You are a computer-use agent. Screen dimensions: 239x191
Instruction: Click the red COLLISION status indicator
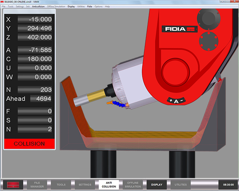(x=29, y=144)
